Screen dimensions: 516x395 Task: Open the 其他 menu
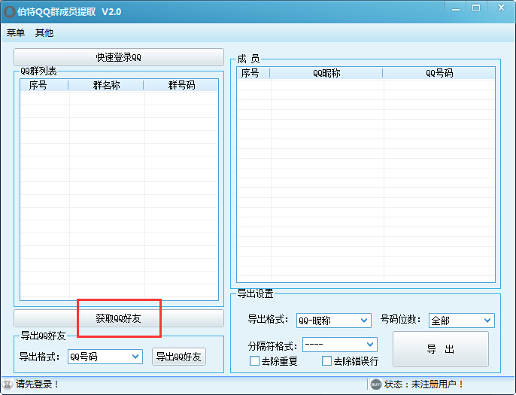click(x=44, y=32)
